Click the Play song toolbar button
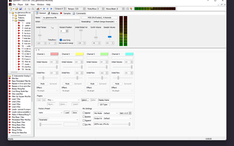 coord(51,9)
